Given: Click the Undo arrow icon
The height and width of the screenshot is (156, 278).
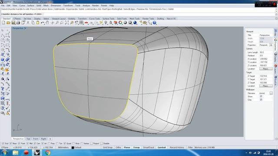Looking at the screenshot, I should point(43,23).
